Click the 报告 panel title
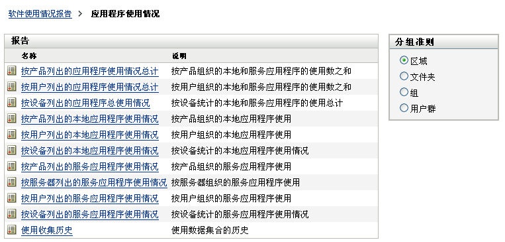 [x=21, y=41]
